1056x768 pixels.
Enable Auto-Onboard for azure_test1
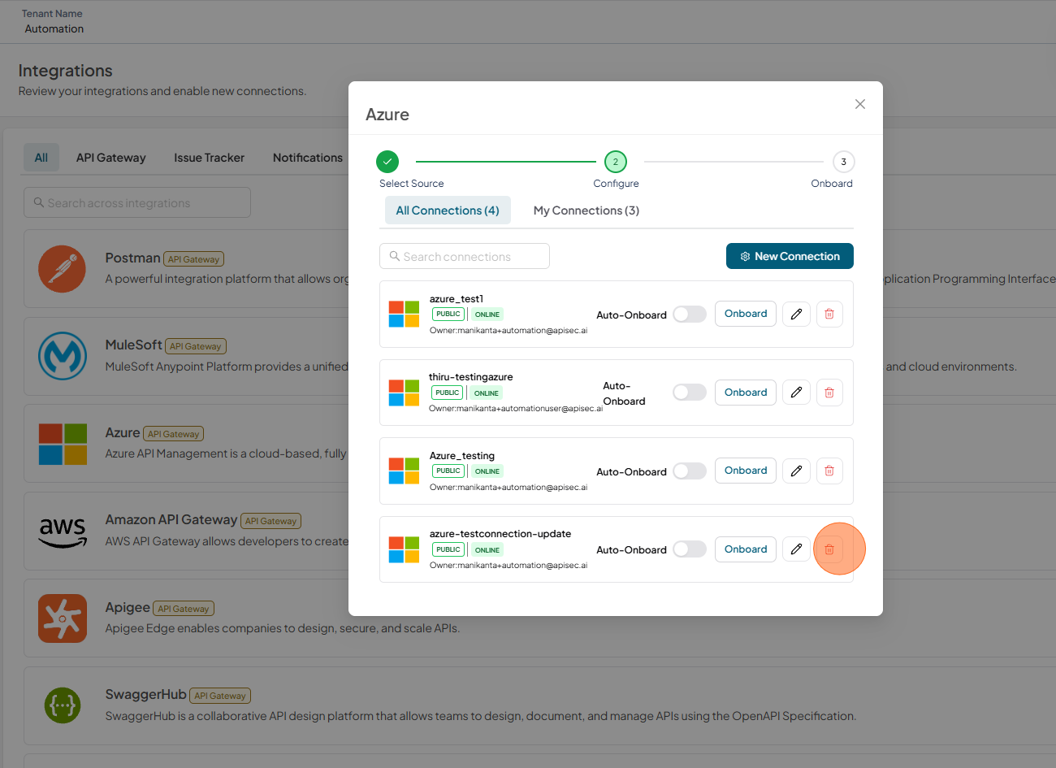click(690, 315)
